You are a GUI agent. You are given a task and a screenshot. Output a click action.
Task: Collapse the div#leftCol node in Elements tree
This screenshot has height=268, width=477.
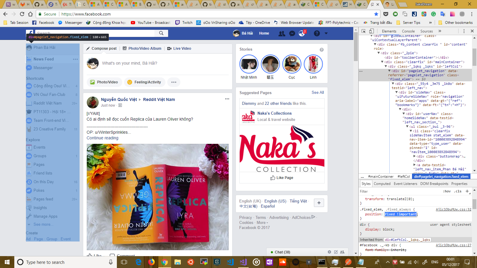point(386,66)
